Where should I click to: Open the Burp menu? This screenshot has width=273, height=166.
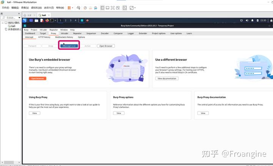(x=26, y=30)
